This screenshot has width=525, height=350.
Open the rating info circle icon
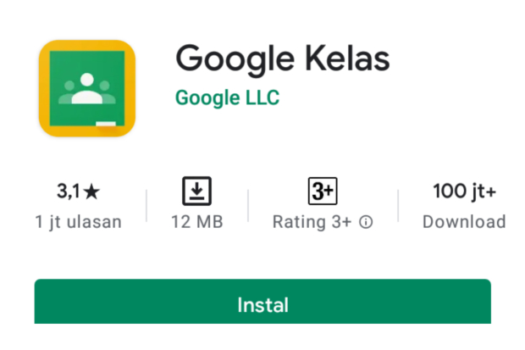click(366, 222)
